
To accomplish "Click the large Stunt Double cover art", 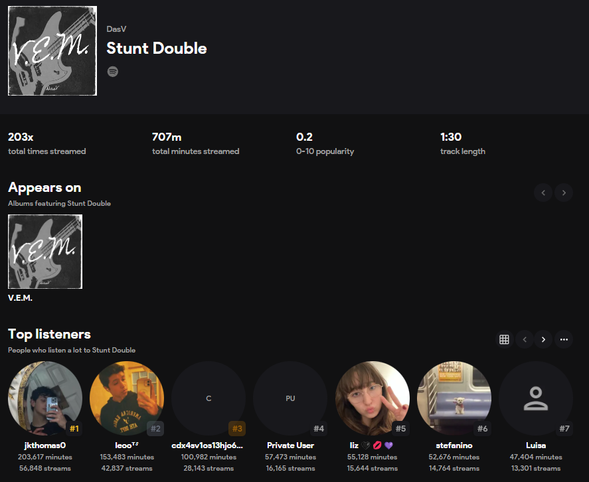I will (52, 51).
